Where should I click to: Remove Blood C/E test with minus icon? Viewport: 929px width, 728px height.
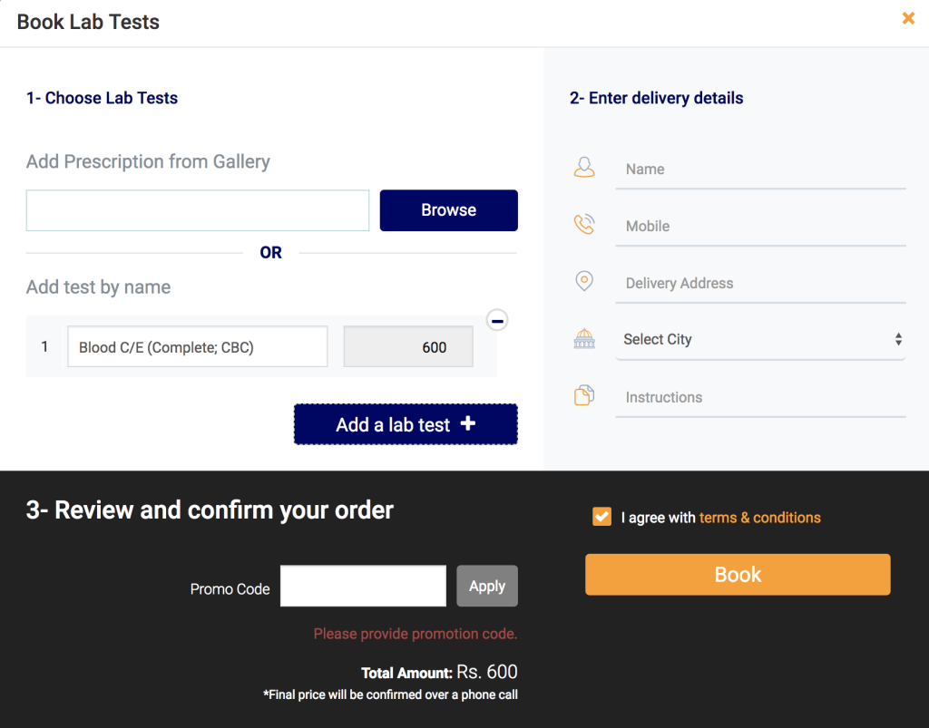[x=497, y=321]
